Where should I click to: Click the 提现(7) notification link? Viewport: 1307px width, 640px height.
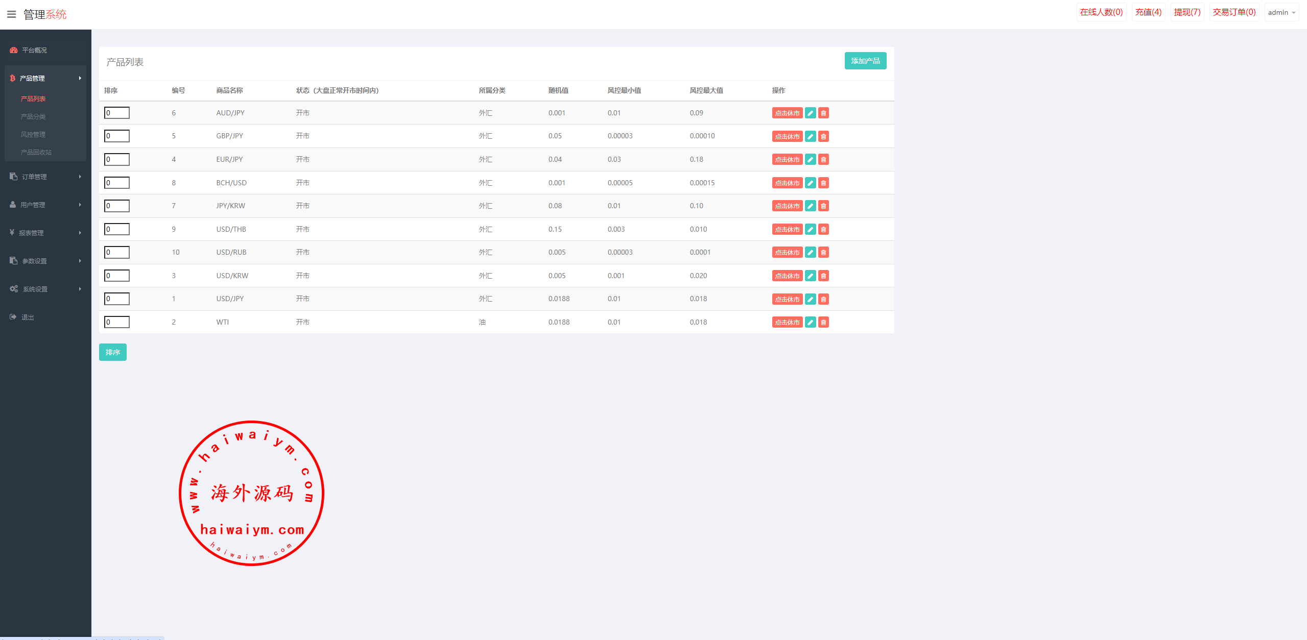[1187, 12]
